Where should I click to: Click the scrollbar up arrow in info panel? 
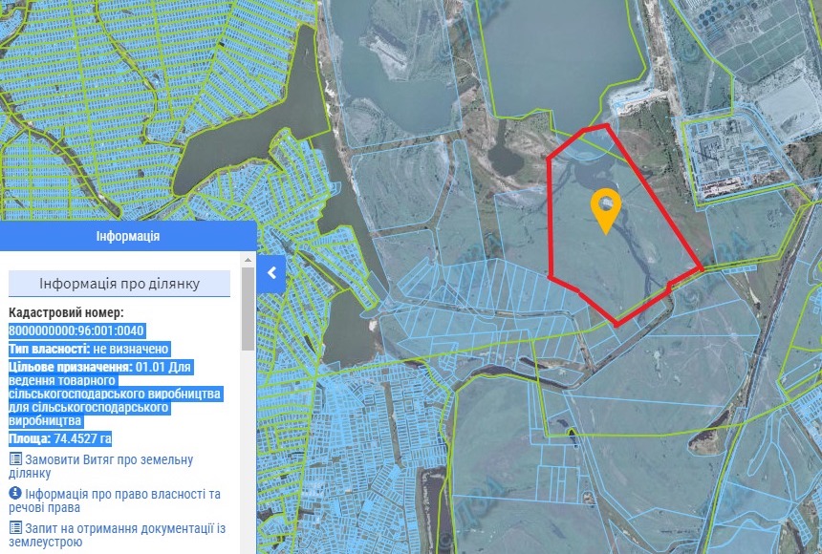coord(249,259)
